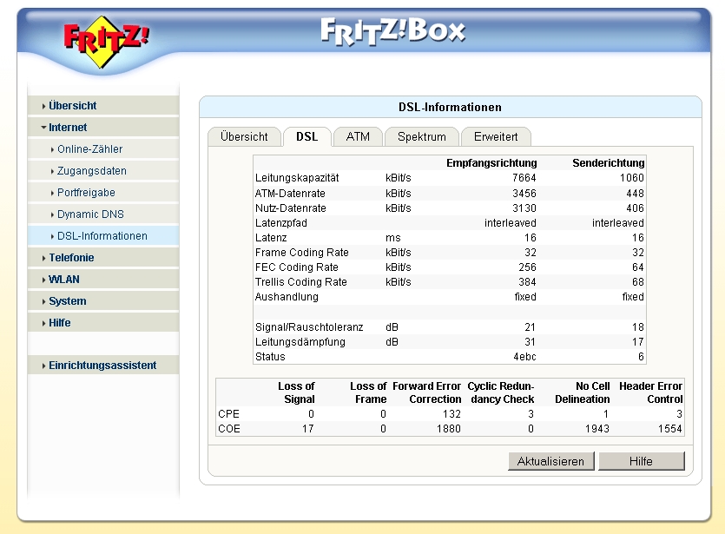Select DSL-Informationen in sidebar

[x=102, y=236]
